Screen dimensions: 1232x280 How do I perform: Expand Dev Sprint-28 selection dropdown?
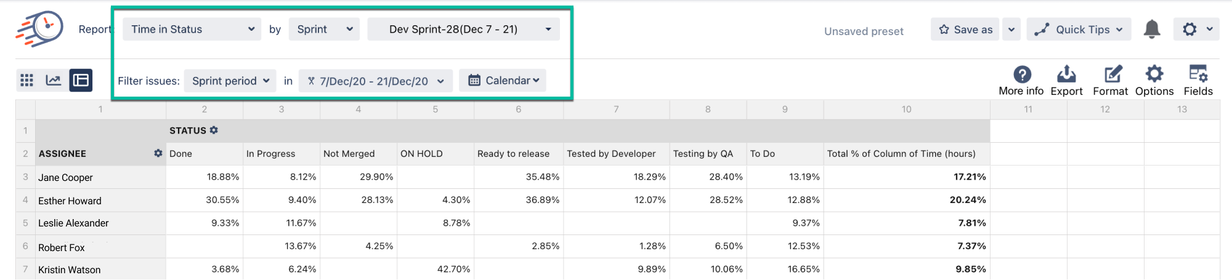(463, 30)
